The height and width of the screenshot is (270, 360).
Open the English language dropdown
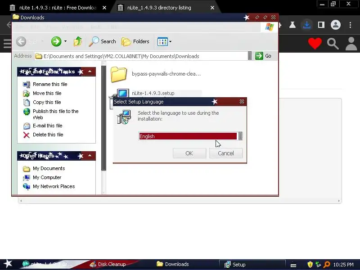pos(240,136)
